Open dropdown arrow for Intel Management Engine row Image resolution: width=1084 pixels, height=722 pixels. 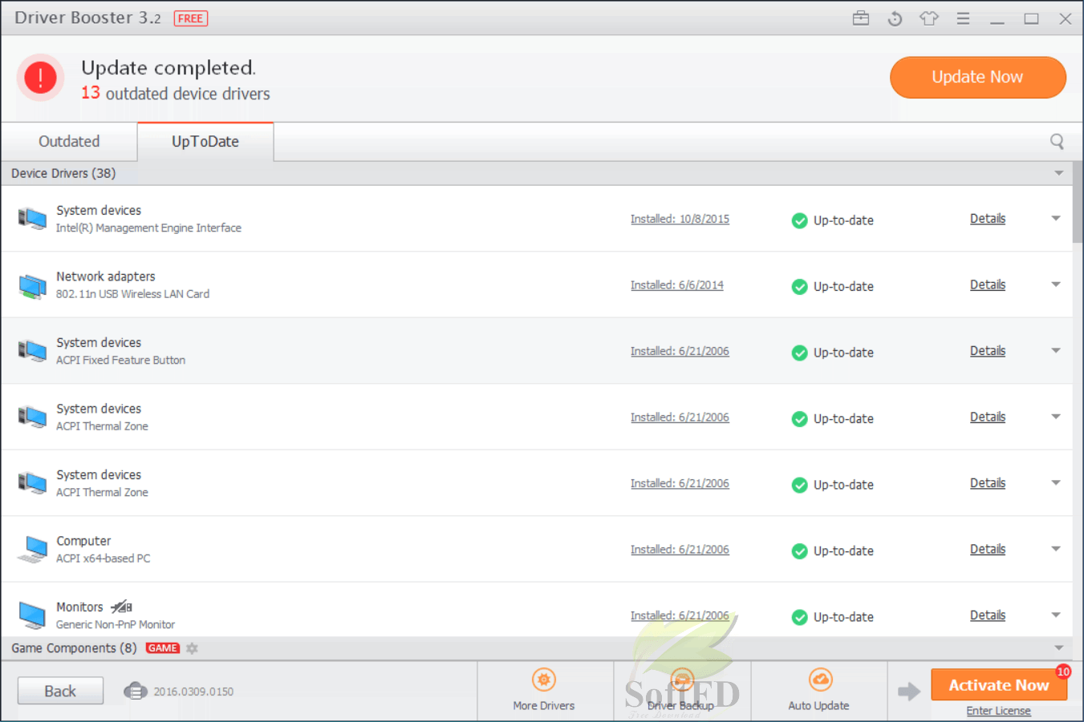pyautogui.click(x=1056, y=218)
